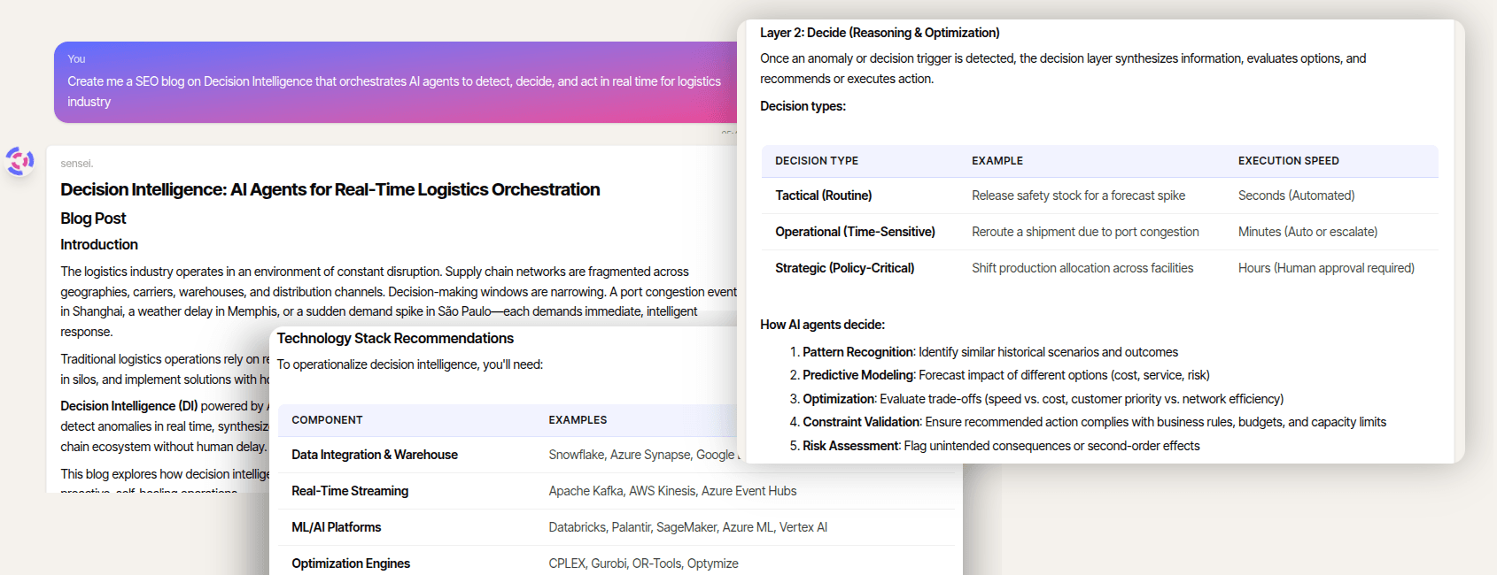The width and height of the screenshot is (1497, 575).
Task: Click 'Real-Time Streaming' table cell
Action: pos(350,491)
